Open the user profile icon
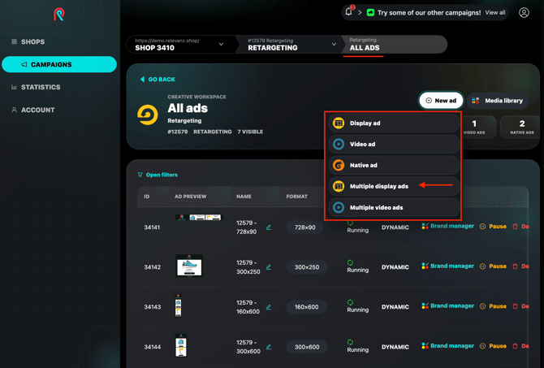This screenshot has width=544, height=368. 524,12
